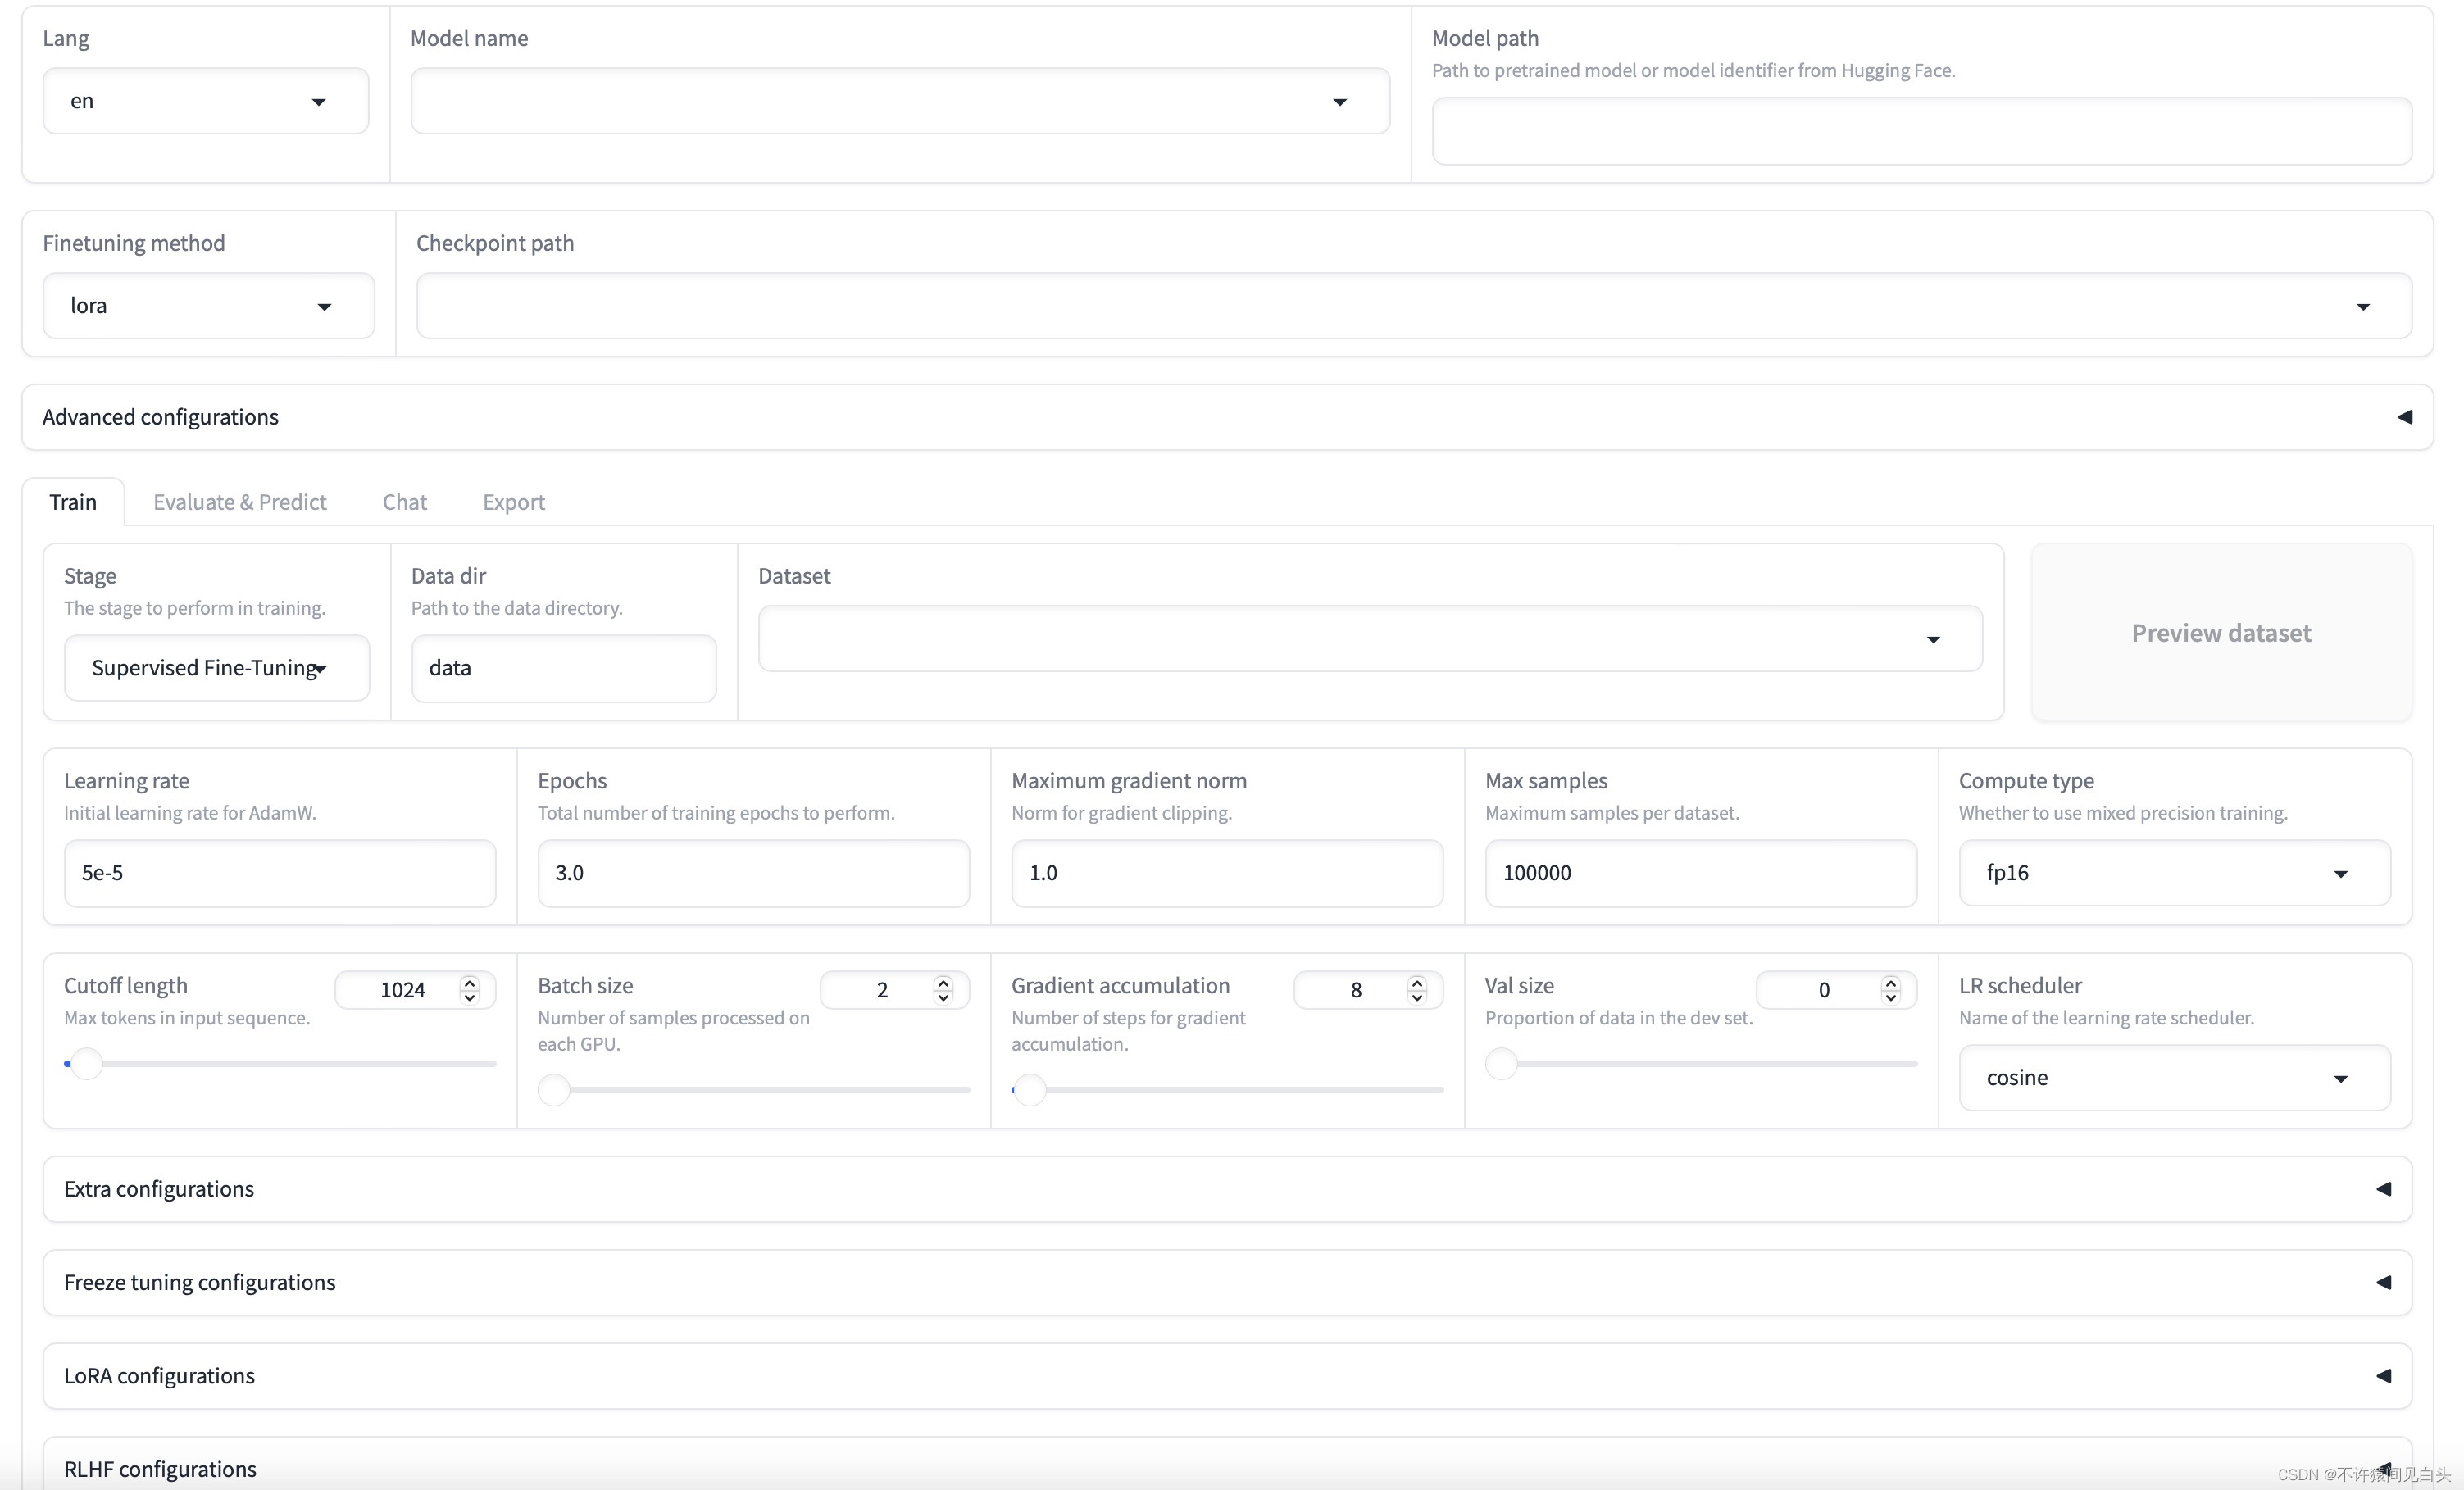Click the Preview dataset button
The height and width of the screenshot is (1490, 2464).
tap(2221, 632)
